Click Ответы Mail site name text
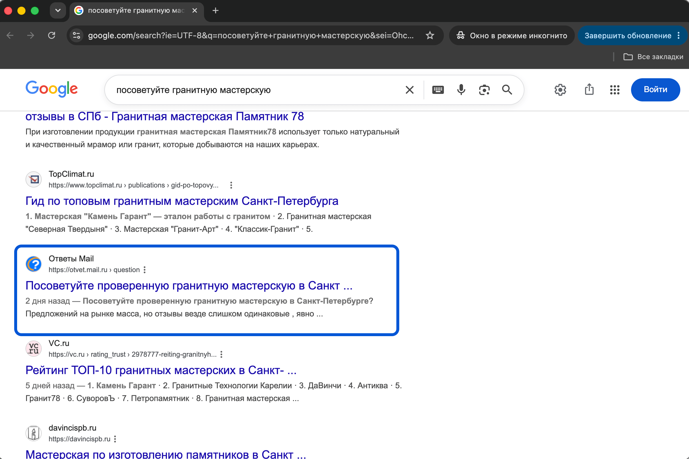 pos(71,258)
